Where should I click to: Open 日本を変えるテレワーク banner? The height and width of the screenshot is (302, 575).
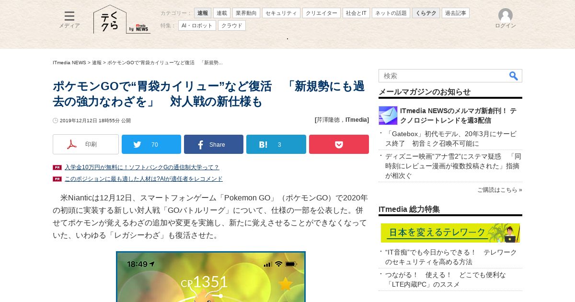tap(450, 233)
